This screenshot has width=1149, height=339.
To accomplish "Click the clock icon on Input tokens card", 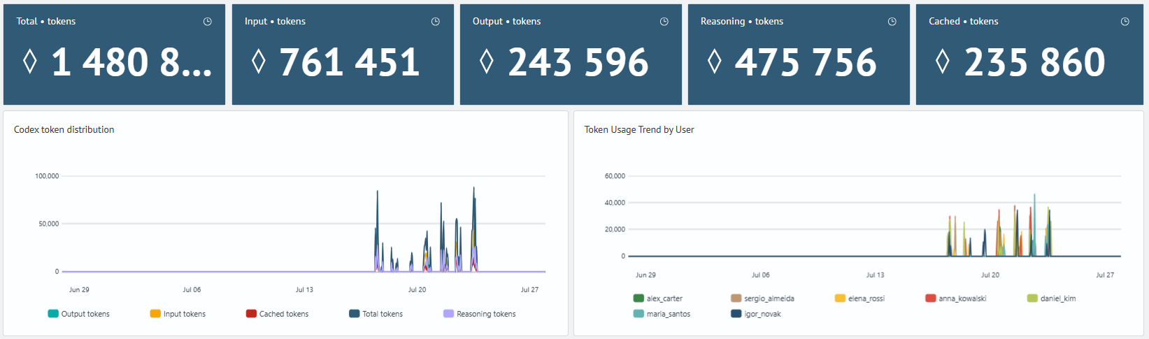I will [436, 22].
